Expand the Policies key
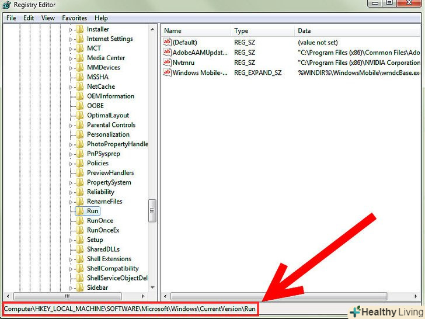This screenshot has height=319, width=425. [71, 164]
